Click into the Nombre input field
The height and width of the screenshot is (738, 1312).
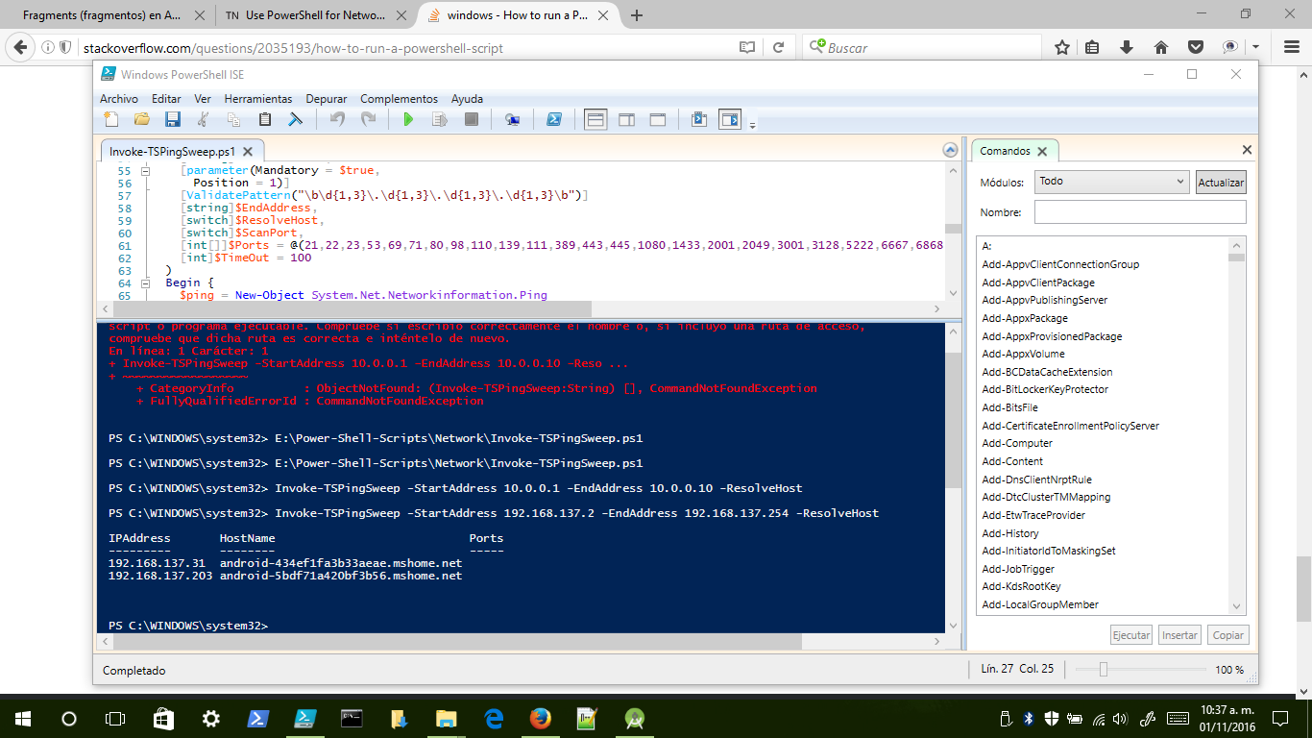pos(1140,212)
